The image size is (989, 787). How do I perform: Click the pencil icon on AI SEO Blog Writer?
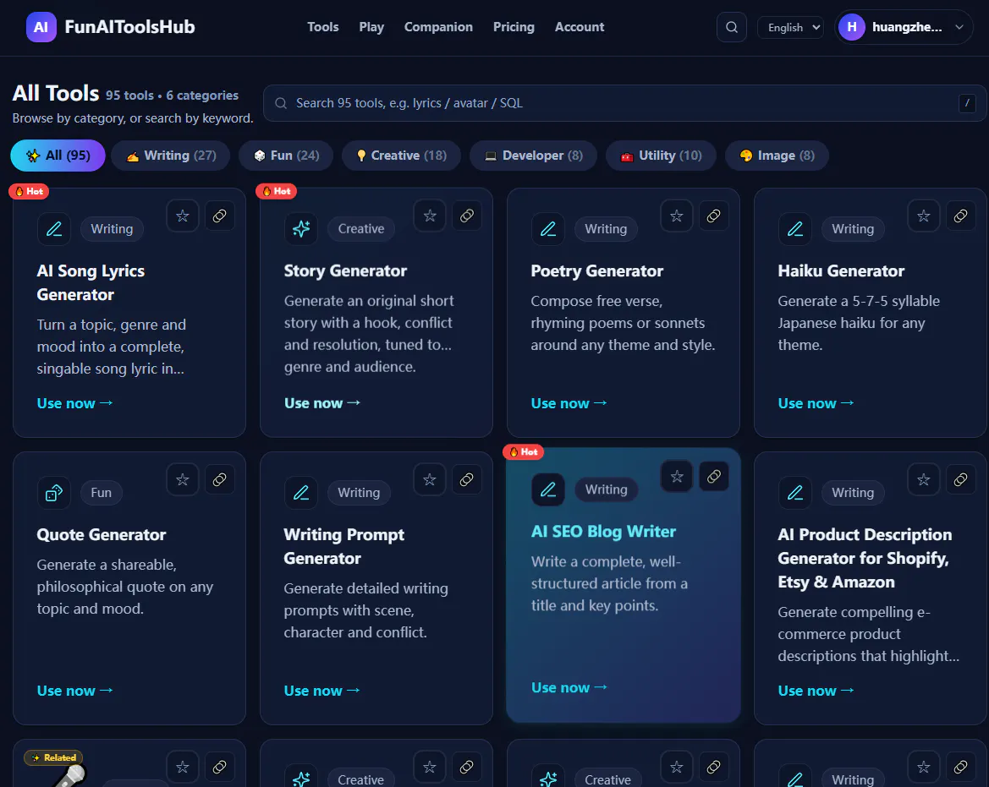pos(548,489)
